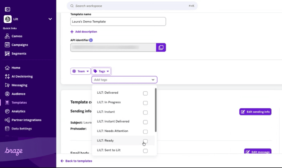Click the globe icon on Team button

(74, 71)
